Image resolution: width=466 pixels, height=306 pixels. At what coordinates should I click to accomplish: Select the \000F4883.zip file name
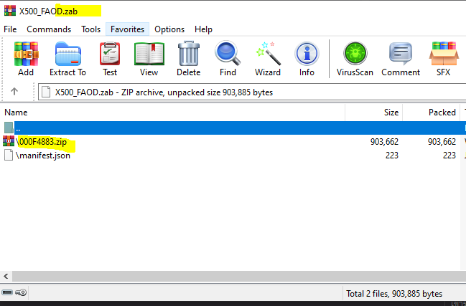pyautogui.click(x=42, y=142)
